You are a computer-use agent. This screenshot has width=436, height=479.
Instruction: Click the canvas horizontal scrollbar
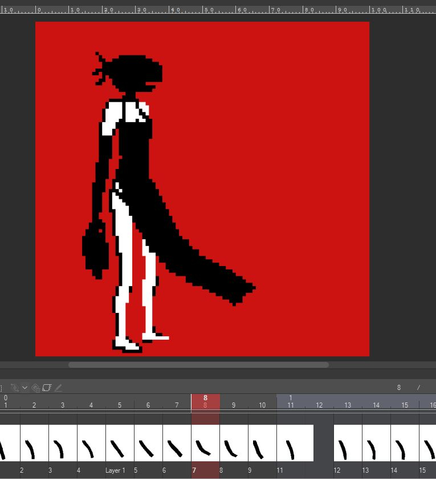pyautogui.click(x=198, y=365)
